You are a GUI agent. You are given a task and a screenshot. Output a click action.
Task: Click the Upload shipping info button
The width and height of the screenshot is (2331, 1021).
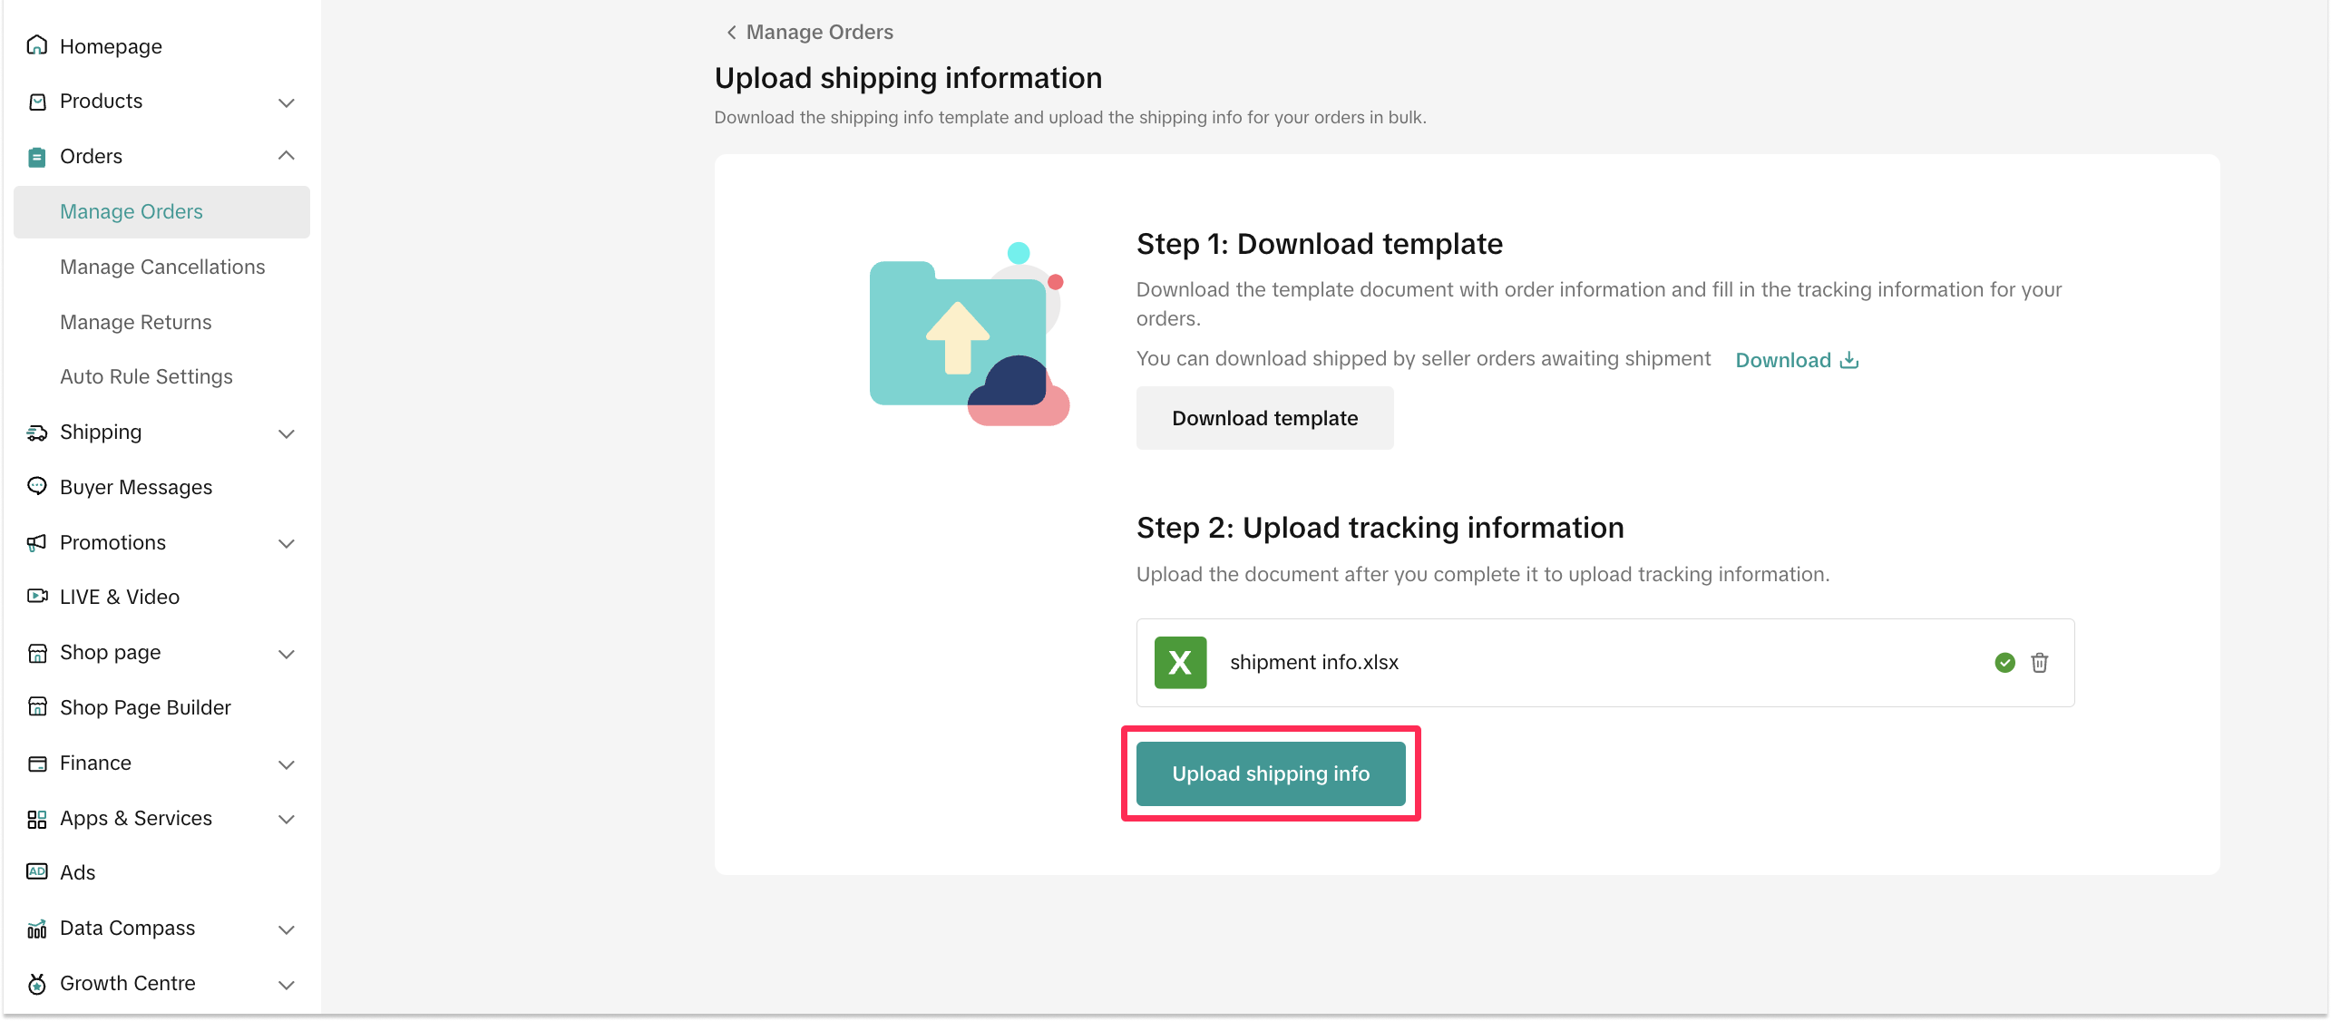tap(1270, 773)
